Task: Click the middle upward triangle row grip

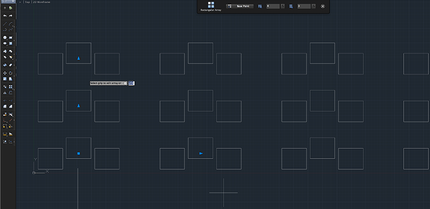Action: tap(78, 106)
